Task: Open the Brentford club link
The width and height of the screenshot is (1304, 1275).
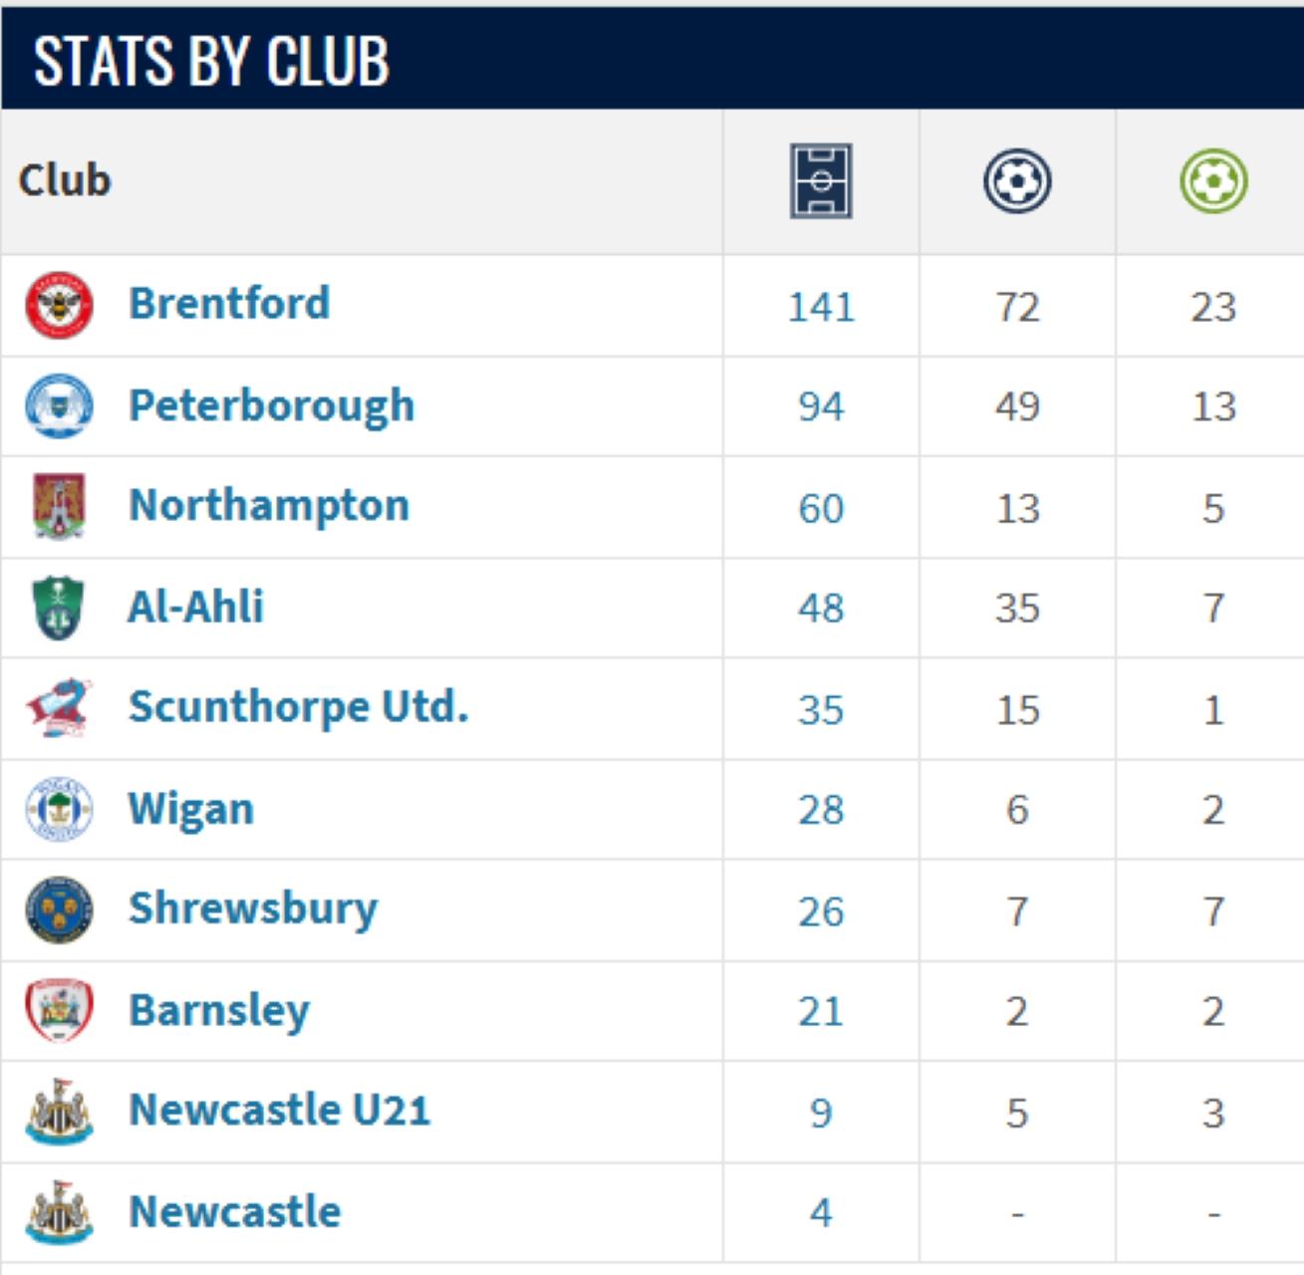Action: [229, 304]
